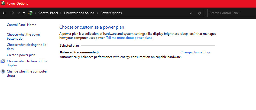Open Change when the computer sleeps
The height and width of the screenshot is (110, 256).
tap(27, 73)
